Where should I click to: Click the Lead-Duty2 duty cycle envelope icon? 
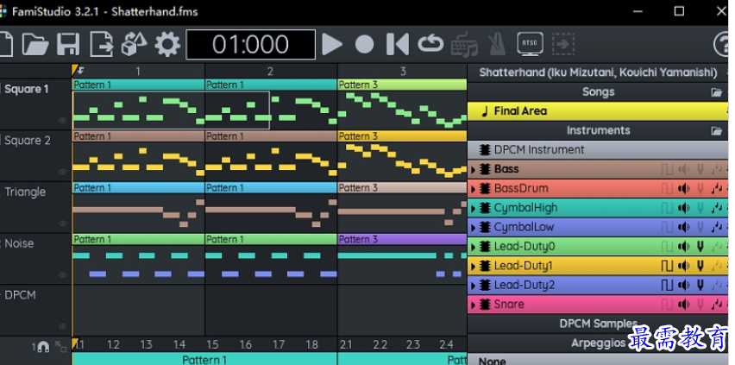[667, 286]
